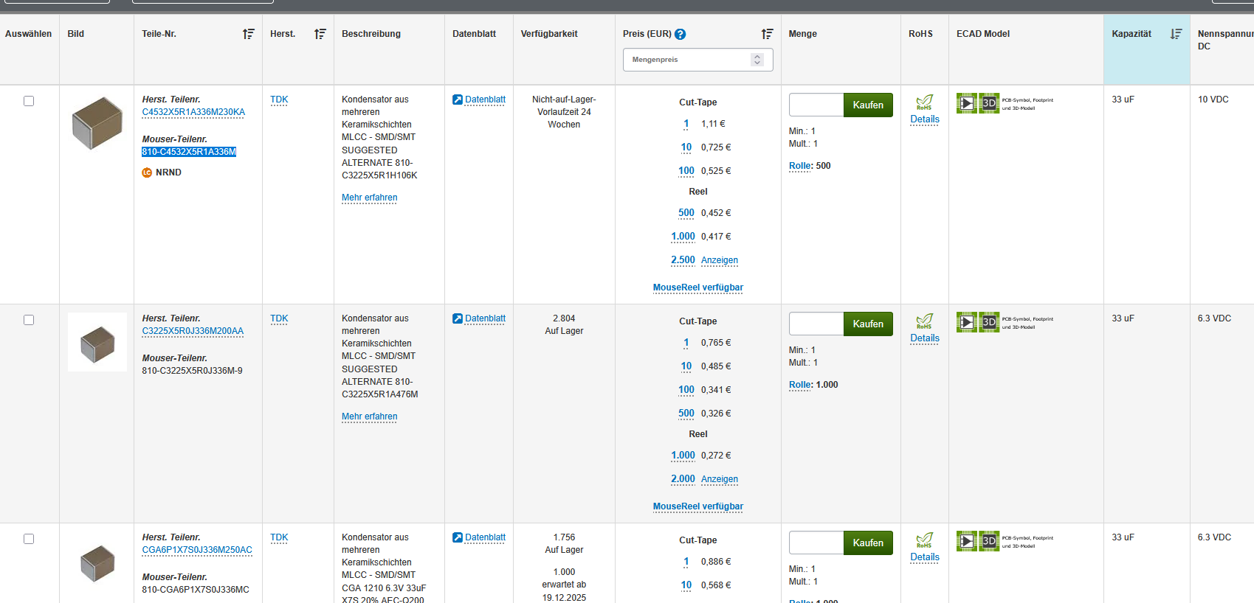Sort by Herst. column icon

coord(320,34)
